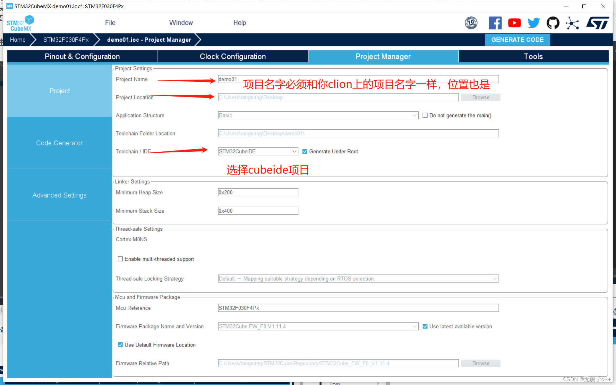Open Thread-safe Locking Strategy dropdown
616x385 pixels.
click(358, 278)
